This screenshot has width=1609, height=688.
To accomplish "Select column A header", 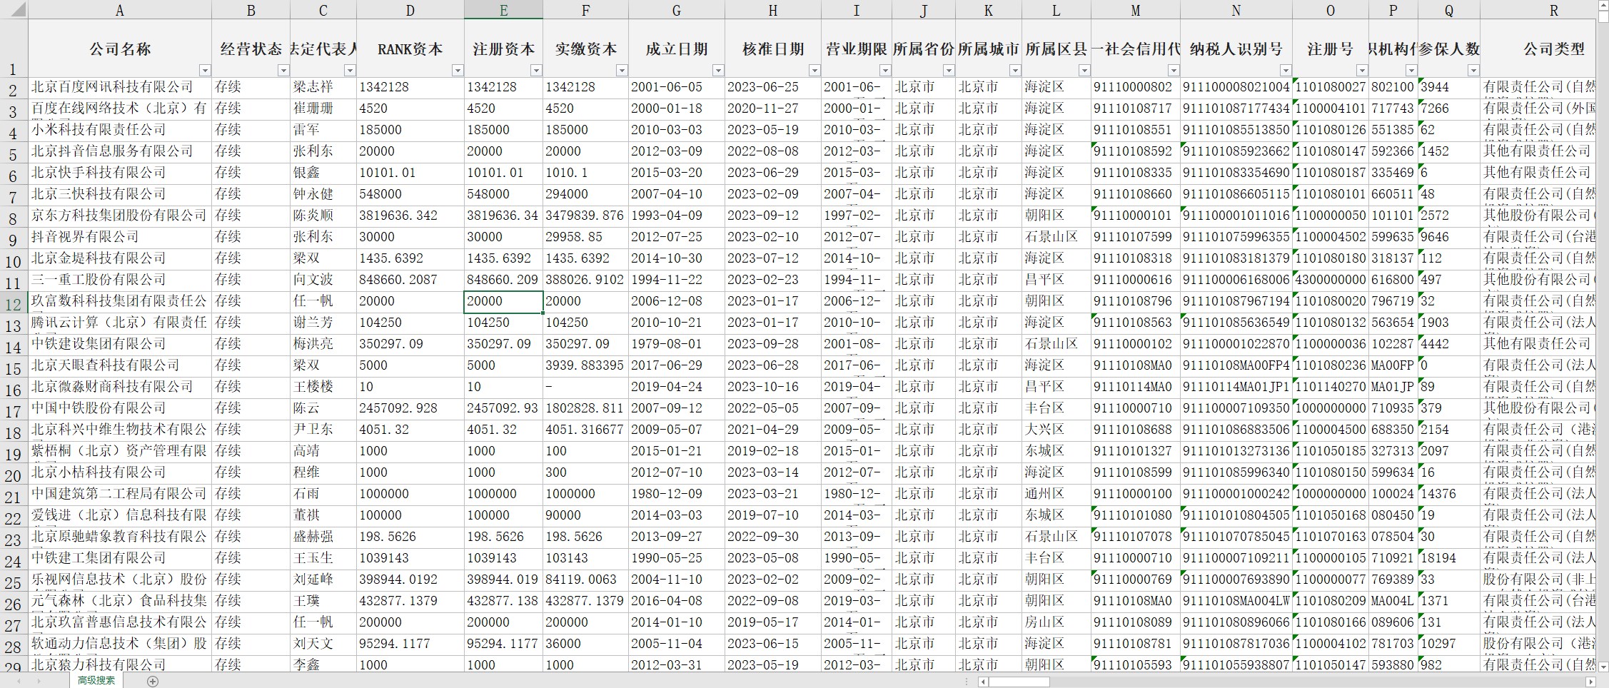I will click(x=120, y=9).
